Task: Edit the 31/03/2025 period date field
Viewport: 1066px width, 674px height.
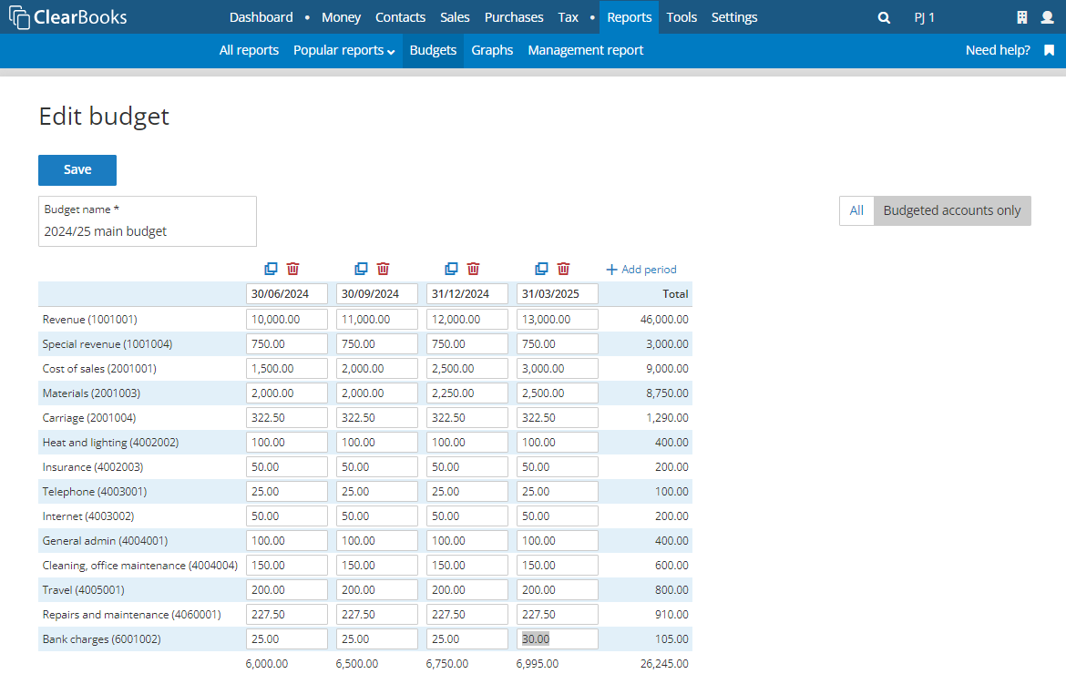Action: point(558,293)
